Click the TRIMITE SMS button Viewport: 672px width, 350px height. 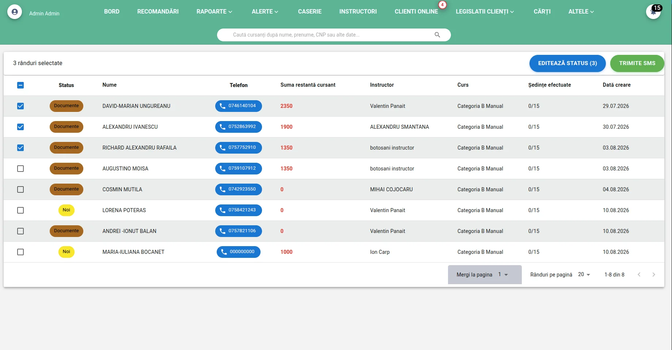click(637, 63)
